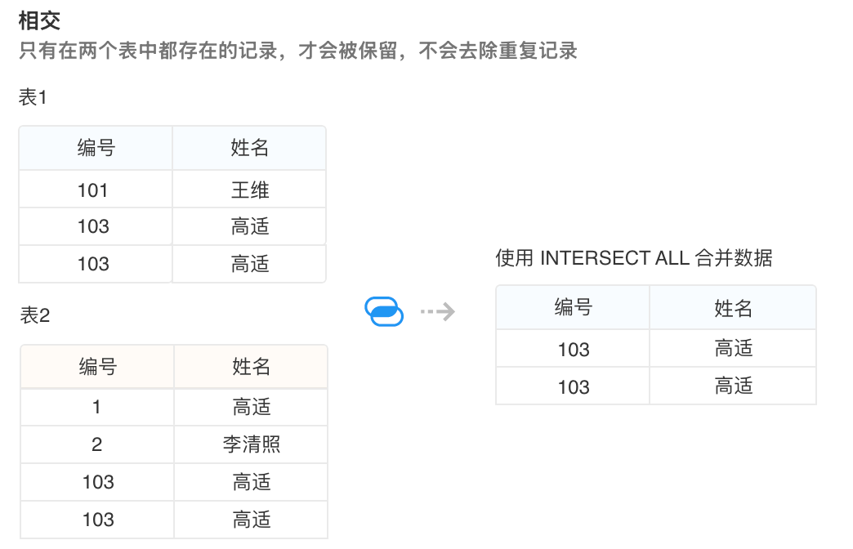Click the blue INTERSECT overlap icon
This screenshot has width=853, height=549.
[384, 311]
